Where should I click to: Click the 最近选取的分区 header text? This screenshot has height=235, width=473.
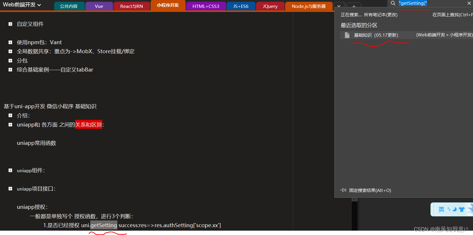(x=359, y=25)
